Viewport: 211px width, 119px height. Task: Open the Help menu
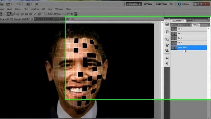coord(68,9)
